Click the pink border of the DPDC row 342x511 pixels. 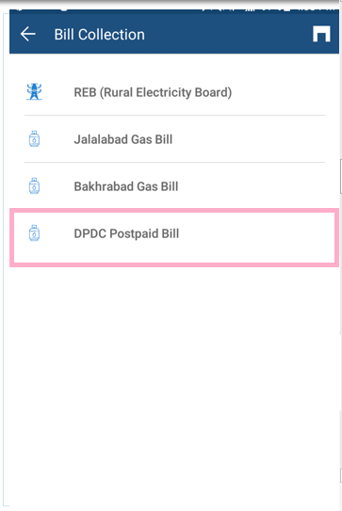tap(174, 211)
